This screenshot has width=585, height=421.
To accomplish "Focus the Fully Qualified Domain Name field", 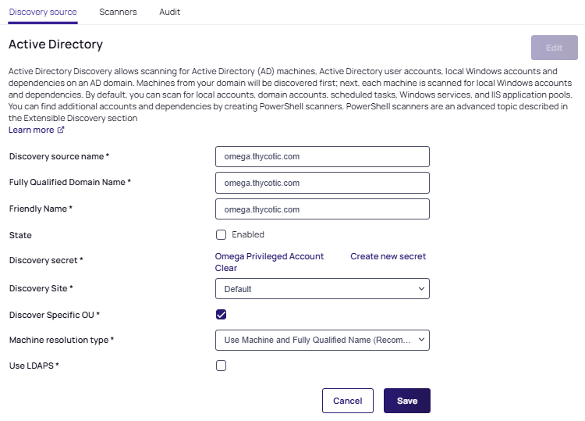I will point(322,183).
